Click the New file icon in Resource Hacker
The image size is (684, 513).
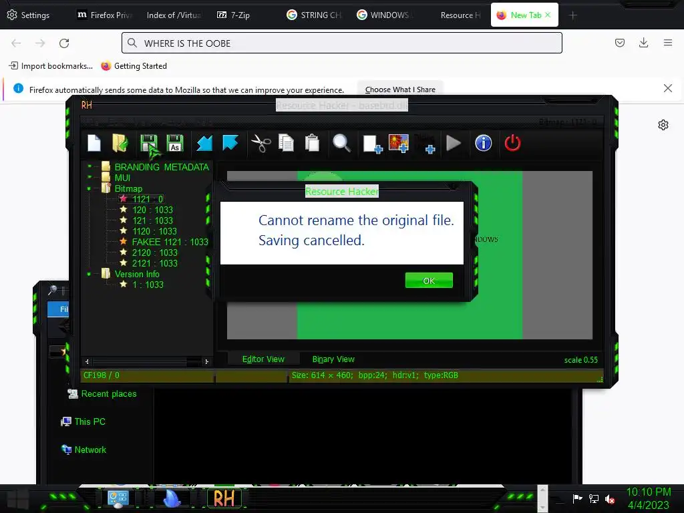[94, 143]
